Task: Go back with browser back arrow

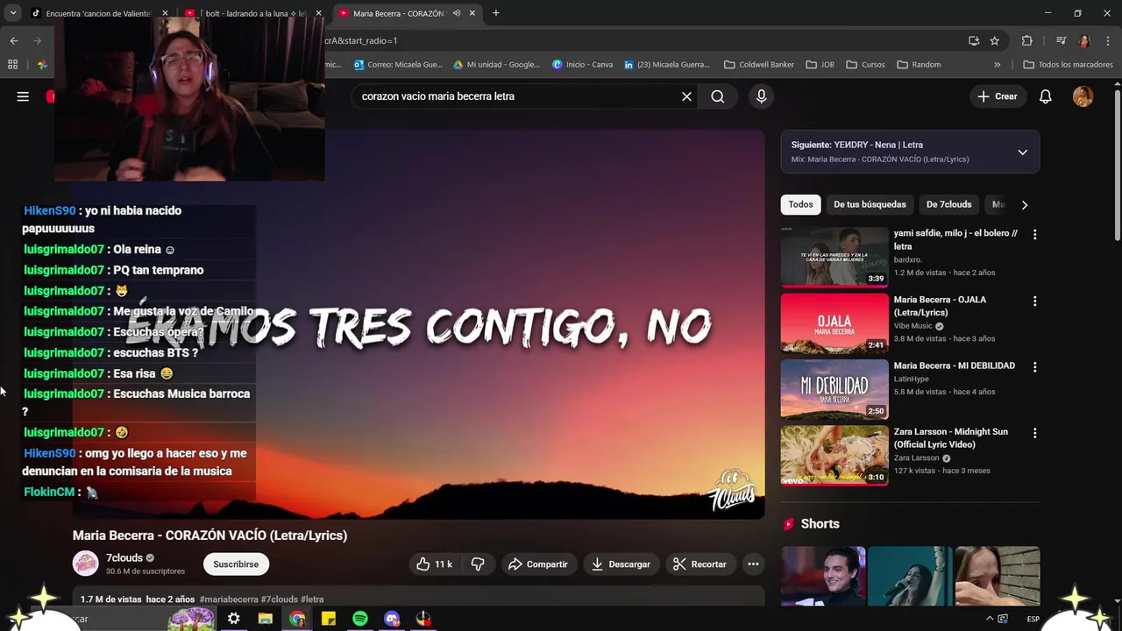Action: (14, 40)
